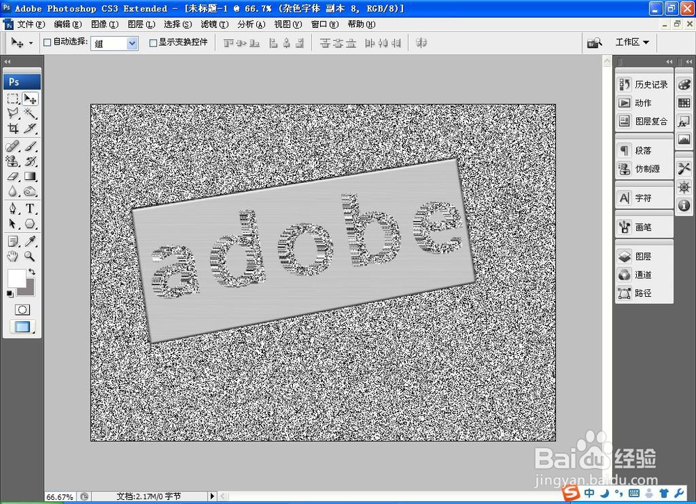Open the Histogram panel icon
Image resolution: width=696 pixels, height=504 pixels.
(684, 140)
